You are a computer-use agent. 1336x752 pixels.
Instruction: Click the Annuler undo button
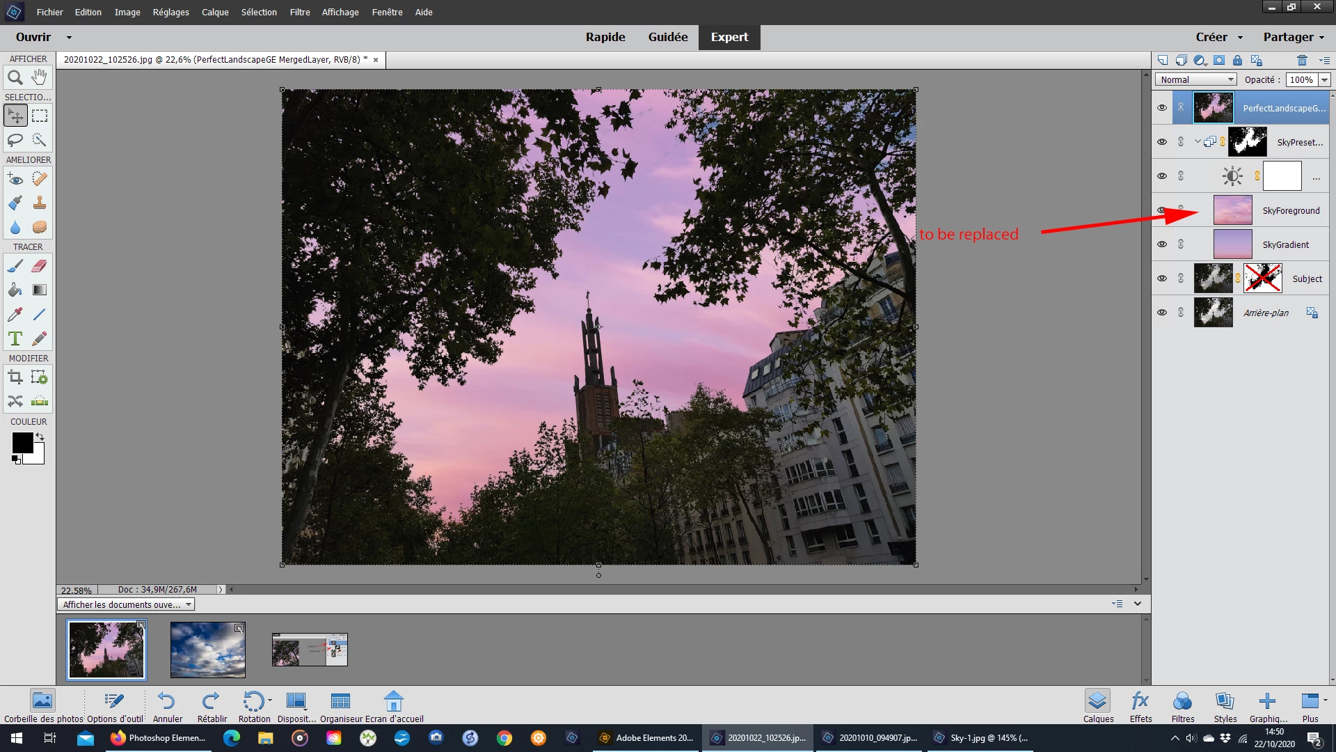(167, 706)
